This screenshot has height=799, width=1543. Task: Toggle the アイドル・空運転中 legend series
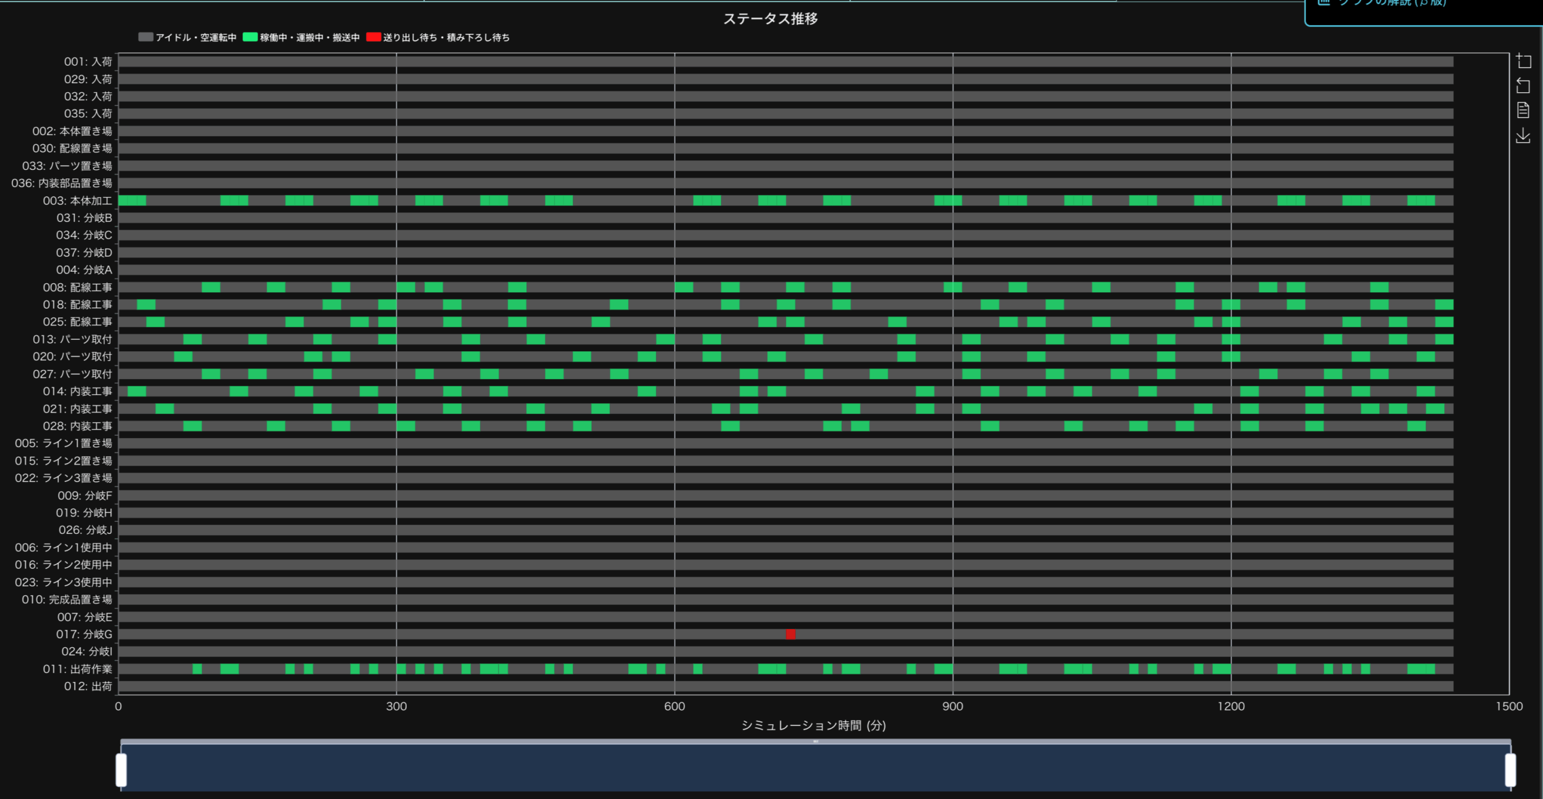click(x=195, y=37)
